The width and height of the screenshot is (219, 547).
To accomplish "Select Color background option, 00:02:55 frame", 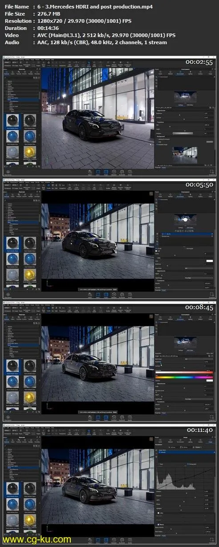I will [x=160, y=142].
